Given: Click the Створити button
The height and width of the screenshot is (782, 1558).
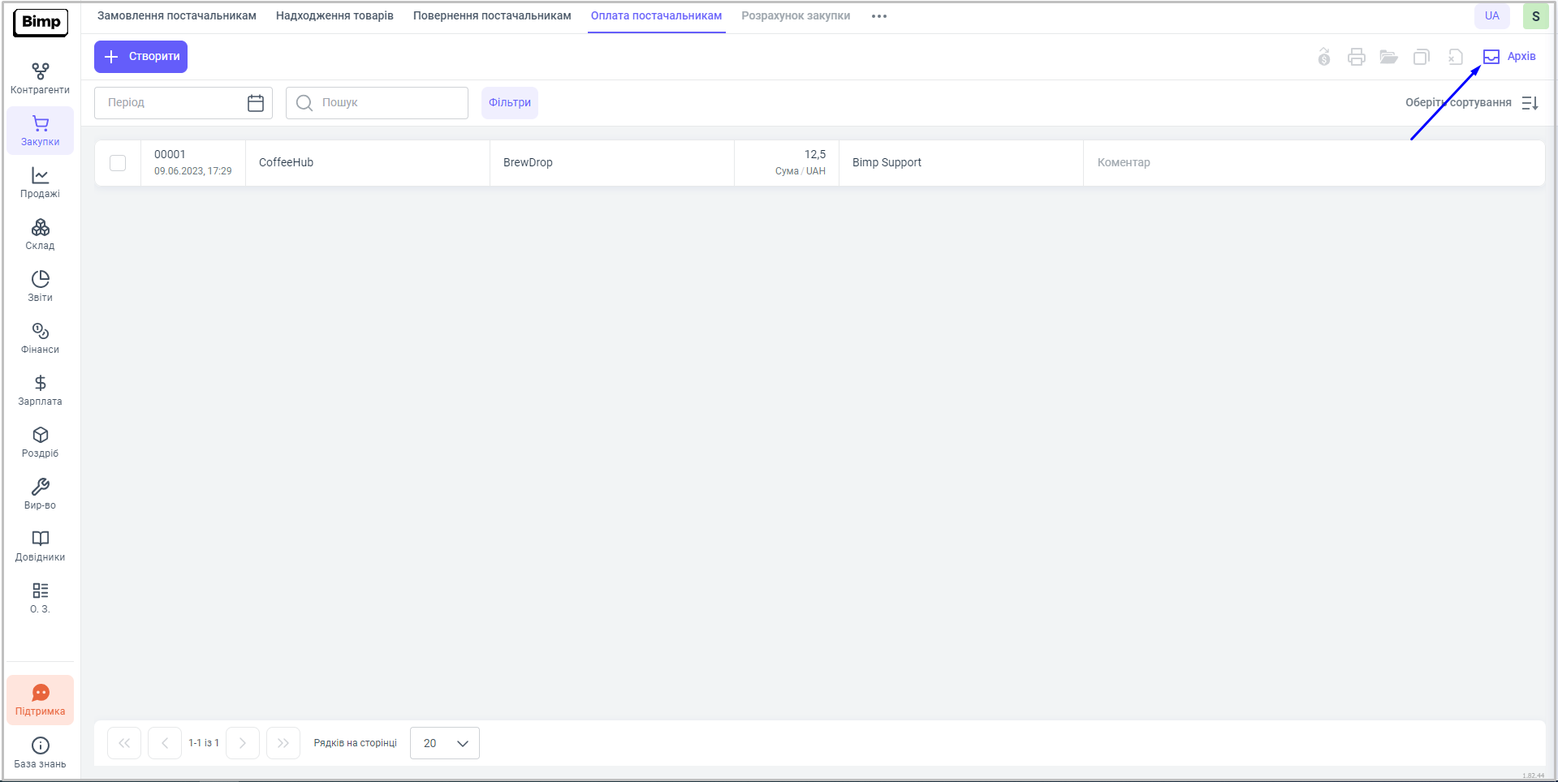Looking at the screenshot, I should pyautogui.click(x=141, y=57).
